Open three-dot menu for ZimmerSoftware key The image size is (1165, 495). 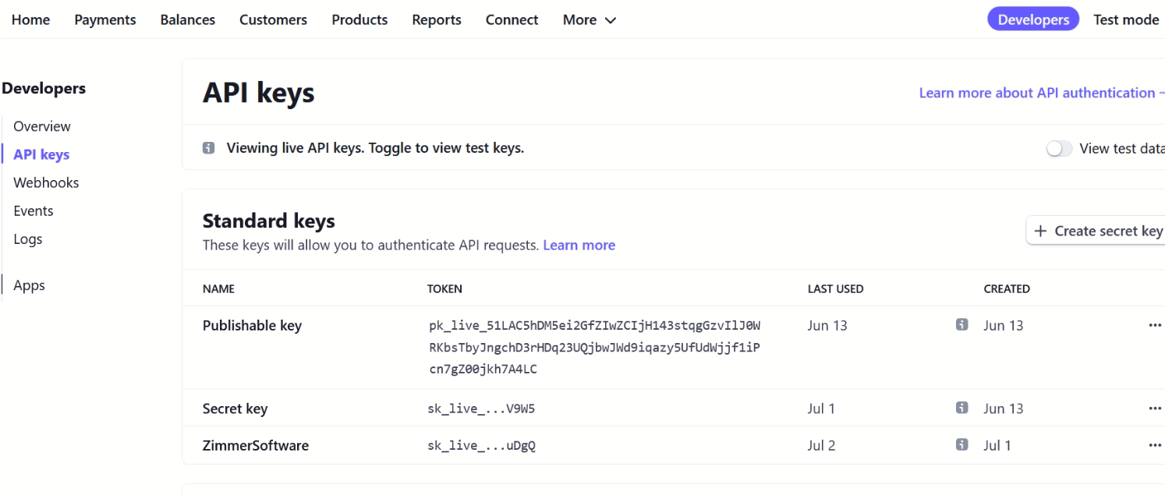pos(1155,445)
